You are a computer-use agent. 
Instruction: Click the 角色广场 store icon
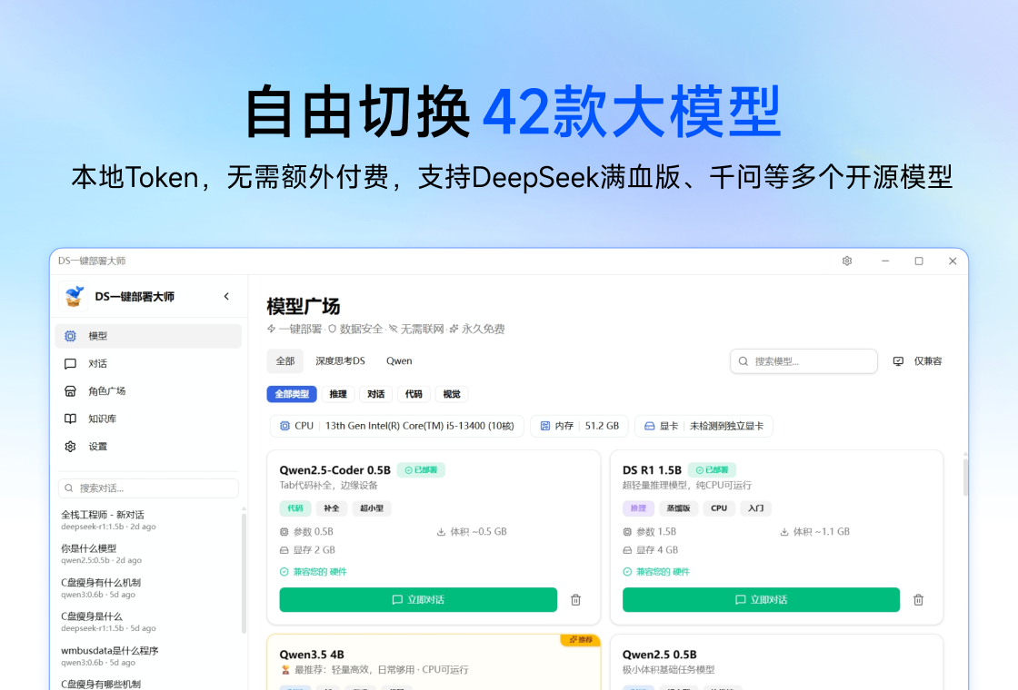[70, 391]
